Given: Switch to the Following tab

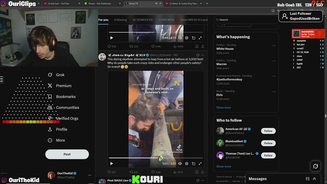Looking at the screenshot, I should (x=120, y=20).
